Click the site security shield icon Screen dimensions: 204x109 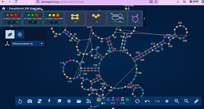click(x=38, y=2)
